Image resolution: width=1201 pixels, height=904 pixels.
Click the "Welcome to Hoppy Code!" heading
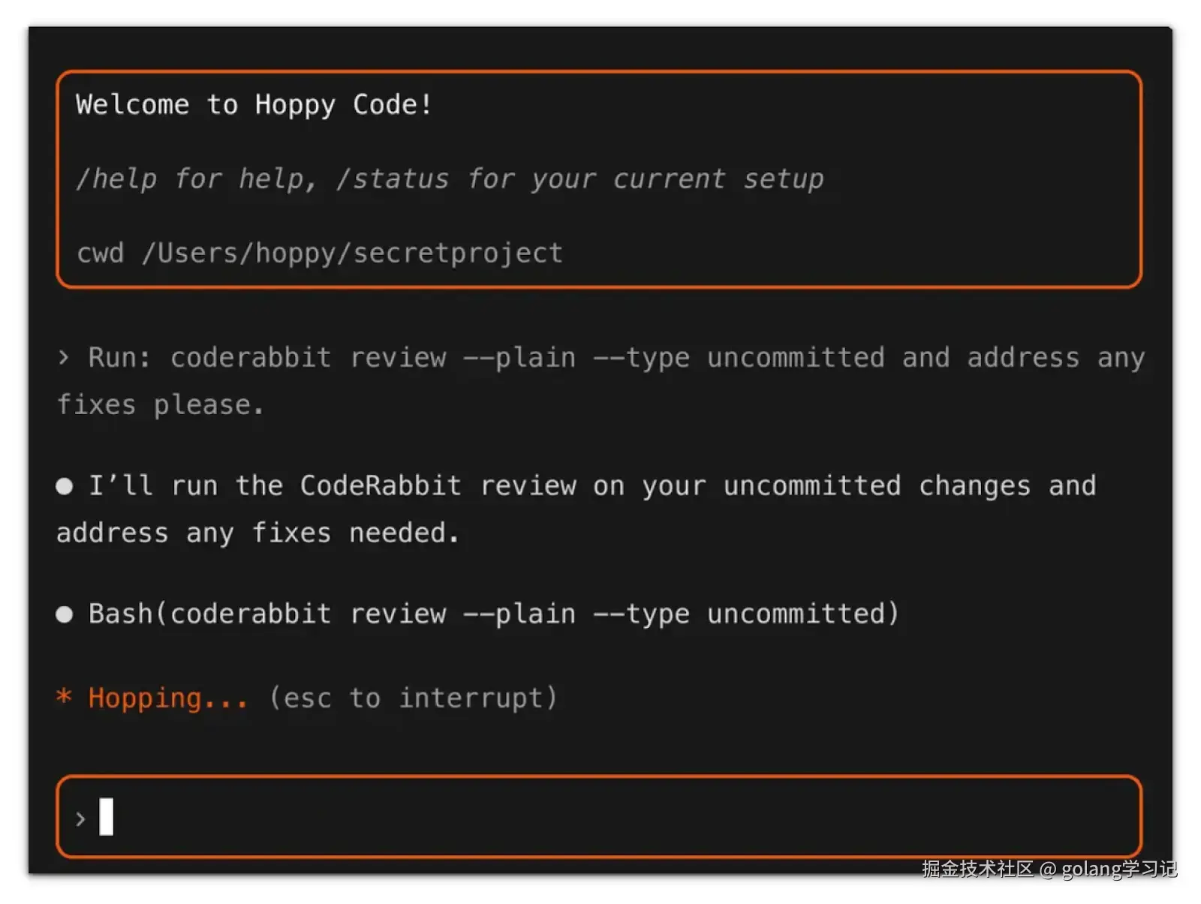click(x=254, y=105)
